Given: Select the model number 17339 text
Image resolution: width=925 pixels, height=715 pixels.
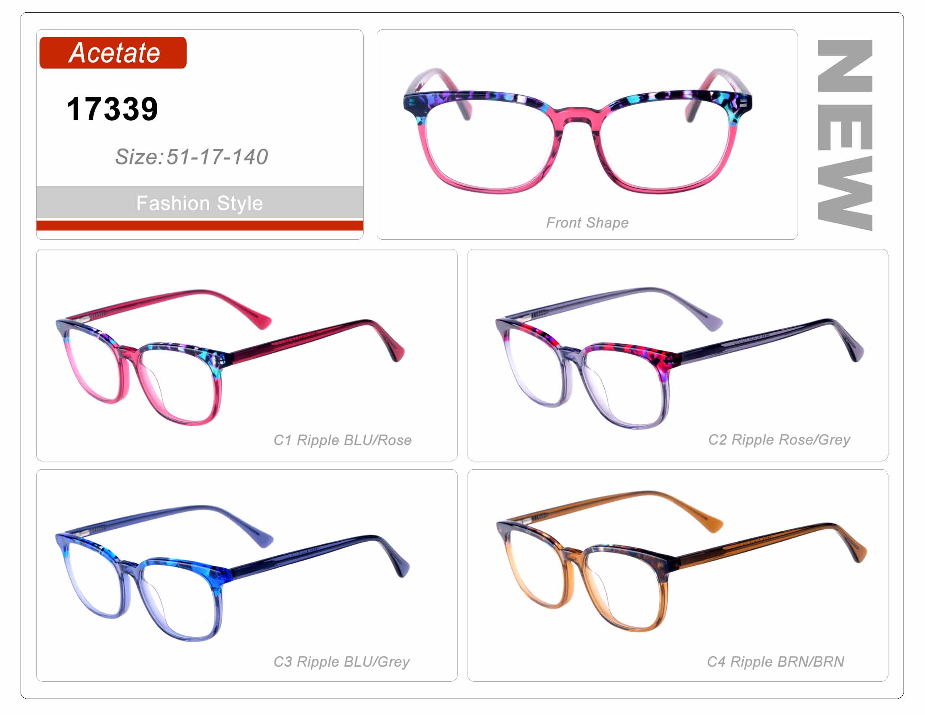Looking at the screenshot, I should pyautogui.click(x=112, y=109).
